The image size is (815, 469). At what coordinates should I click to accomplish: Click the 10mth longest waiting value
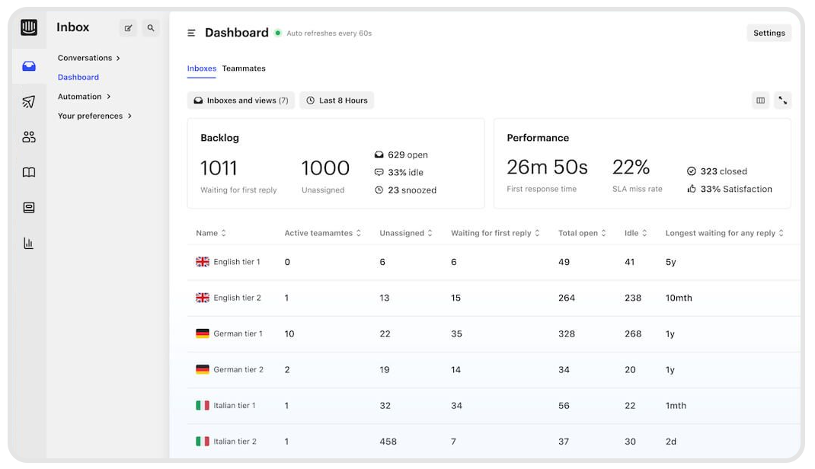click(679, 298)
